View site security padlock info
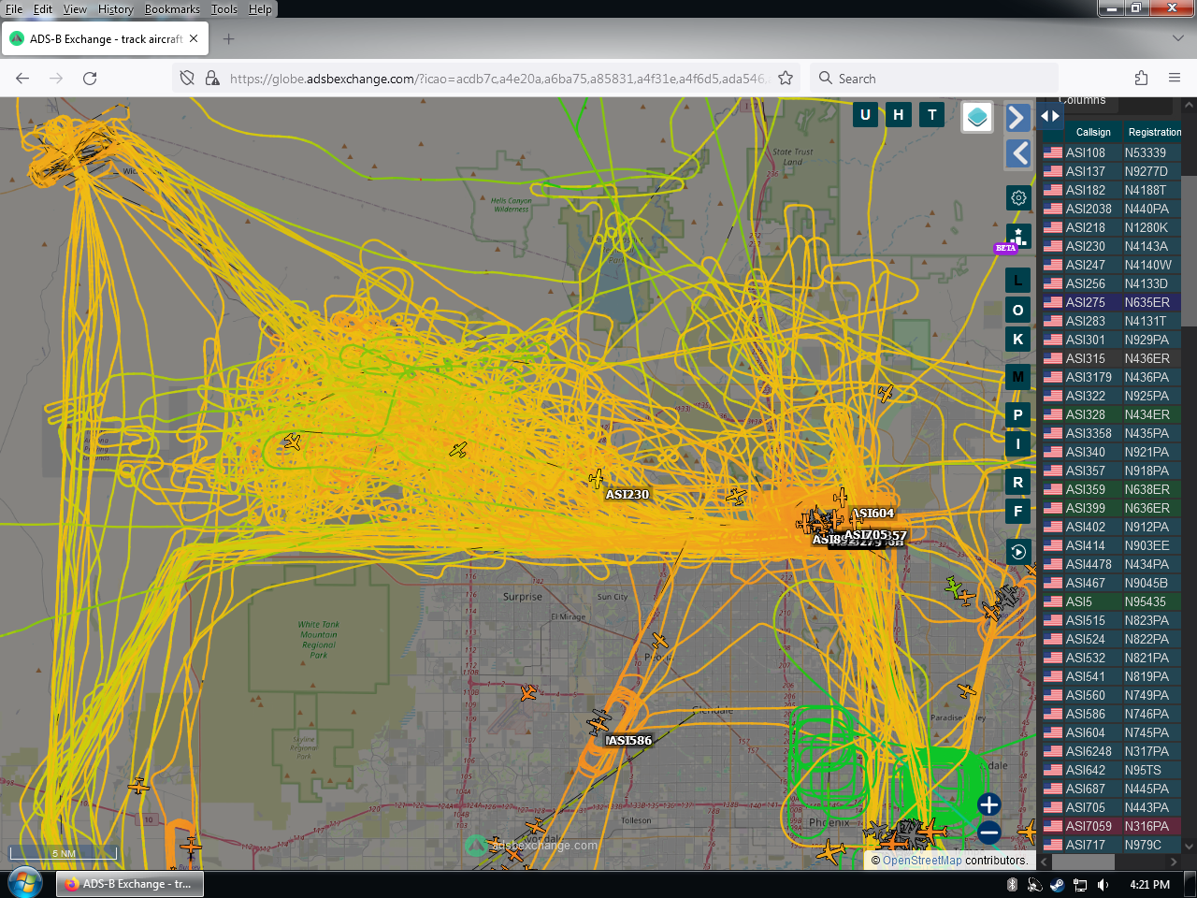 (x=212, y=79)
